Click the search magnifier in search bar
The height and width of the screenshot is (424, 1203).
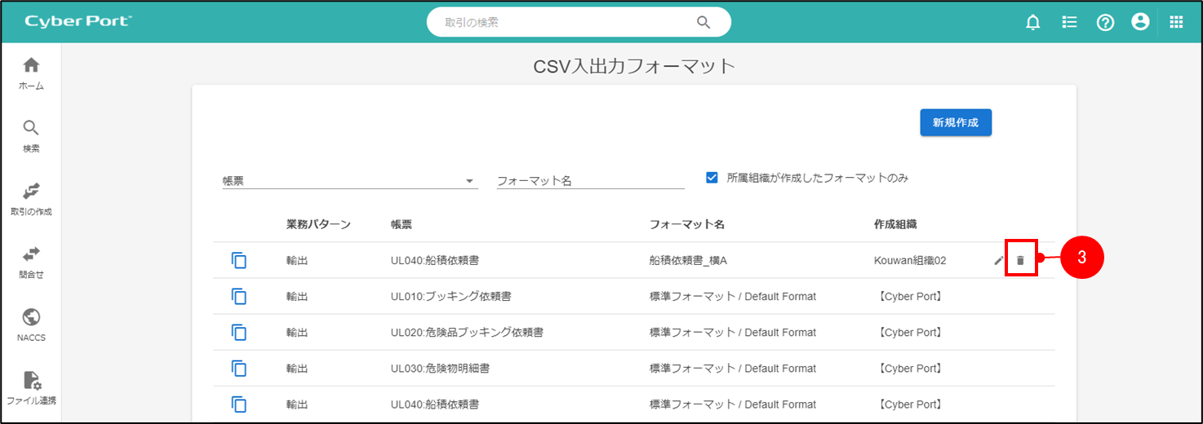pyautogui.click(x=704, y=23)
